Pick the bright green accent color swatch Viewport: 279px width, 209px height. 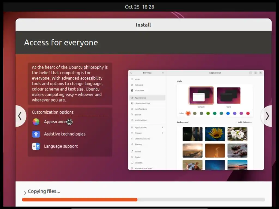208,113
